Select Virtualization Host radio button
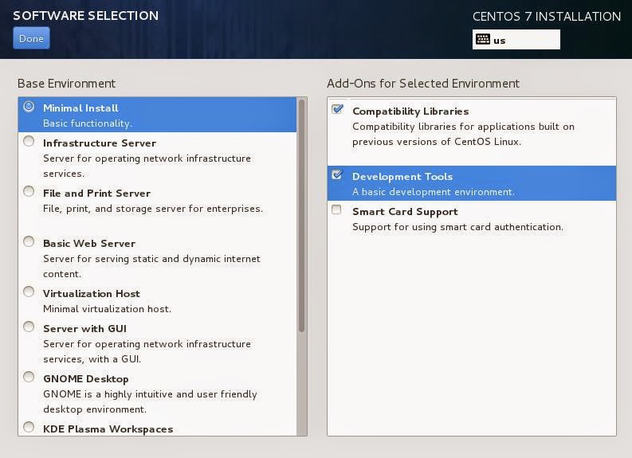This screenshot has width=632, height=458. (x=29, y=292)
